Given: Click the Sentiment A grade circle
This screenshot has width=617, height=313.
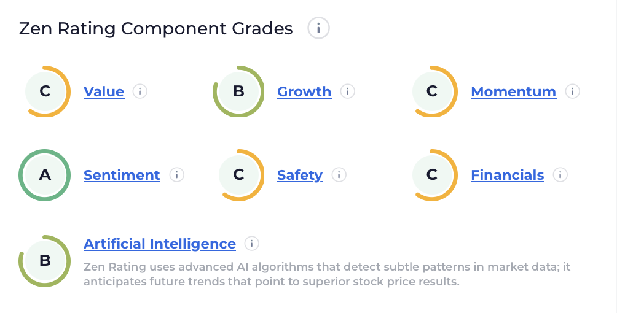Looking at the screenshot, I should pyautogui.click(x=45, y=174).
